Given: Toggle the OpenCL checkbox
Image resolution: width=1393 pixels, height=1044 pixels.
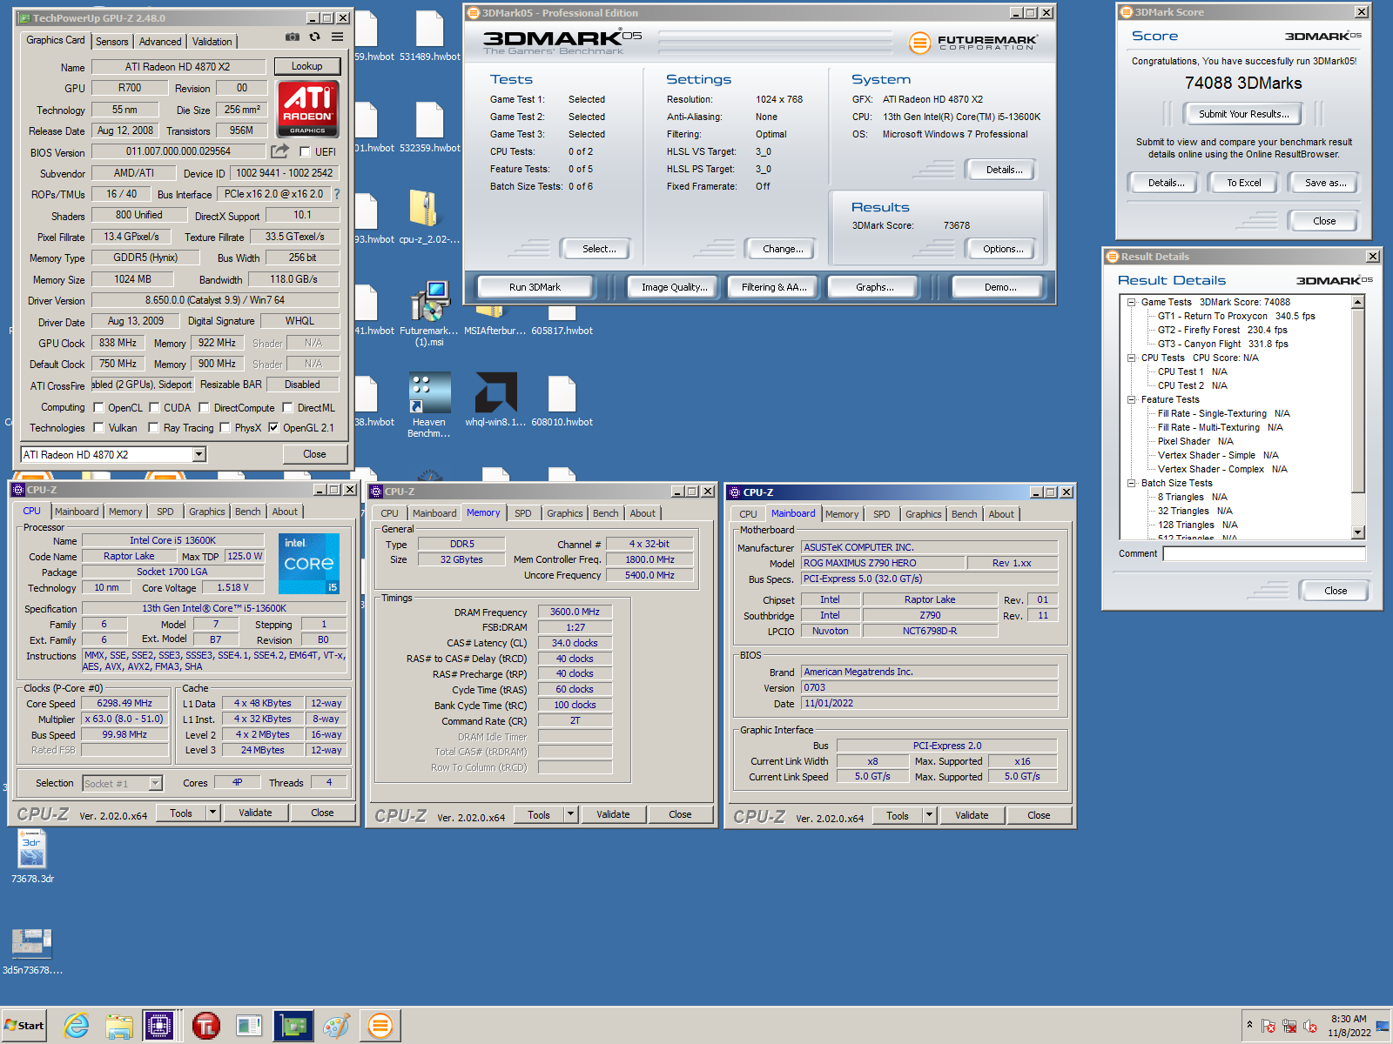Looking at the screenshot, I should [98, 407].
